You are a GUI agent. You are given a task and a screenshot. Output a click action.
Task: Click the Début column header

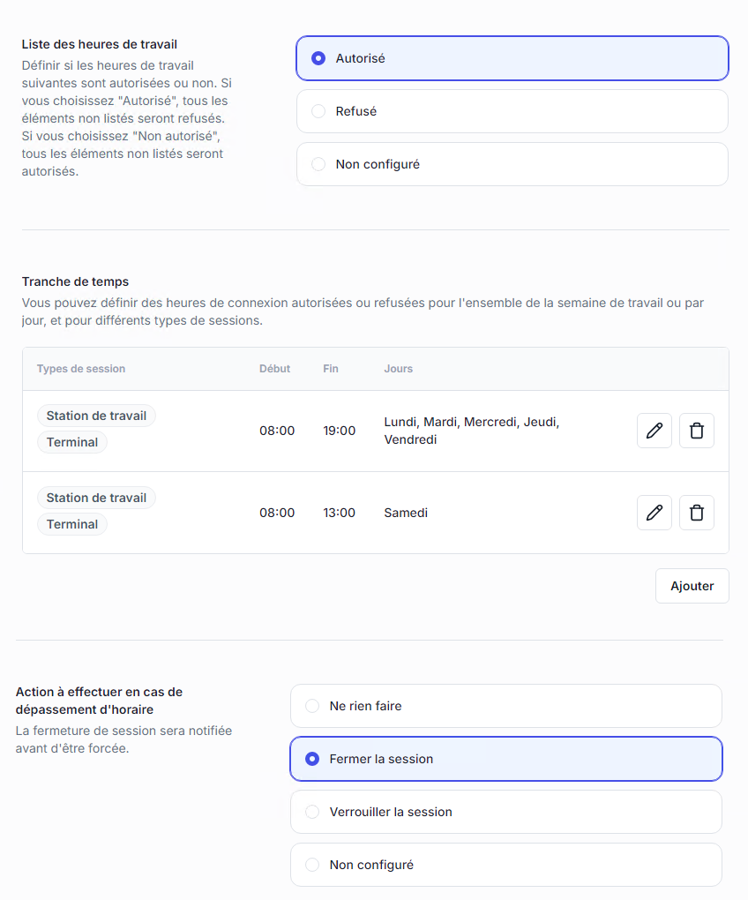274,369
